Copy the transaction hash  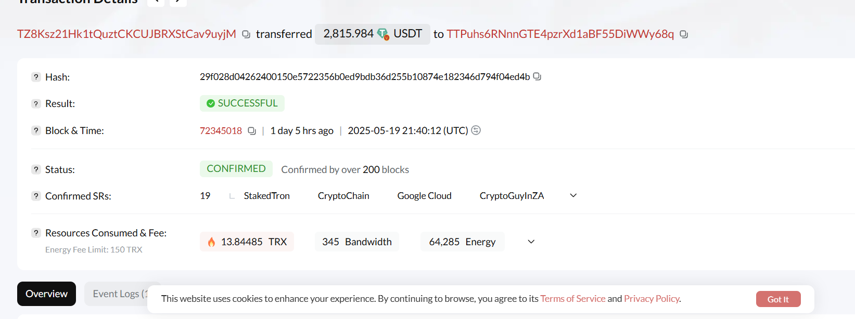(537, 76)
